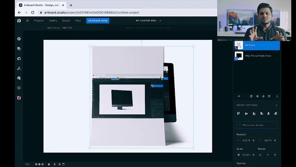Viewport: 296px width, 167px height.
Task: Click the Upgrade Now button
Action: click(x=98, y=20)
